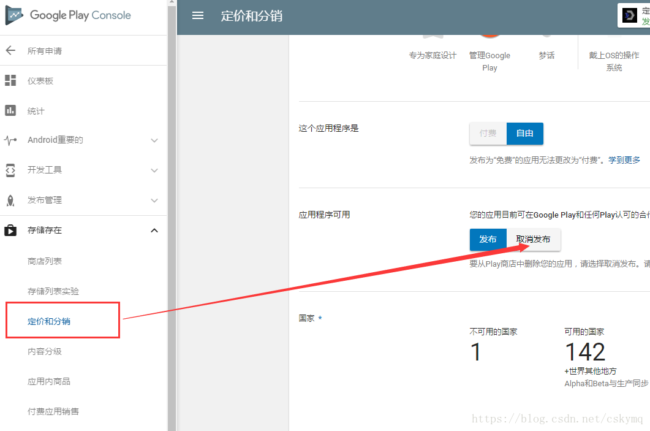Click the back arrow beside 所有申请

tap(10, 51)
